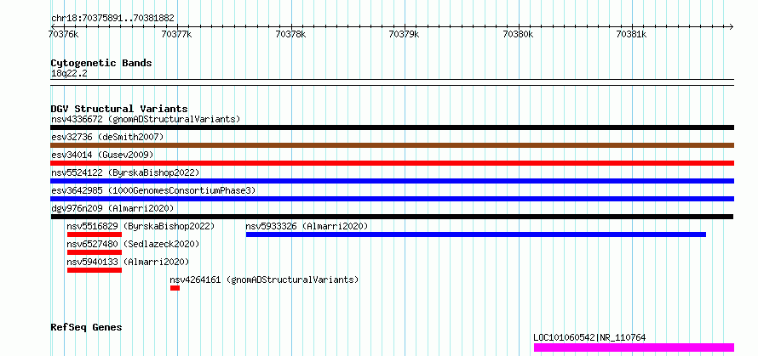Click the RefSeq Genes track title
Viewport: 758px width, 356px height.
[86, 328]
